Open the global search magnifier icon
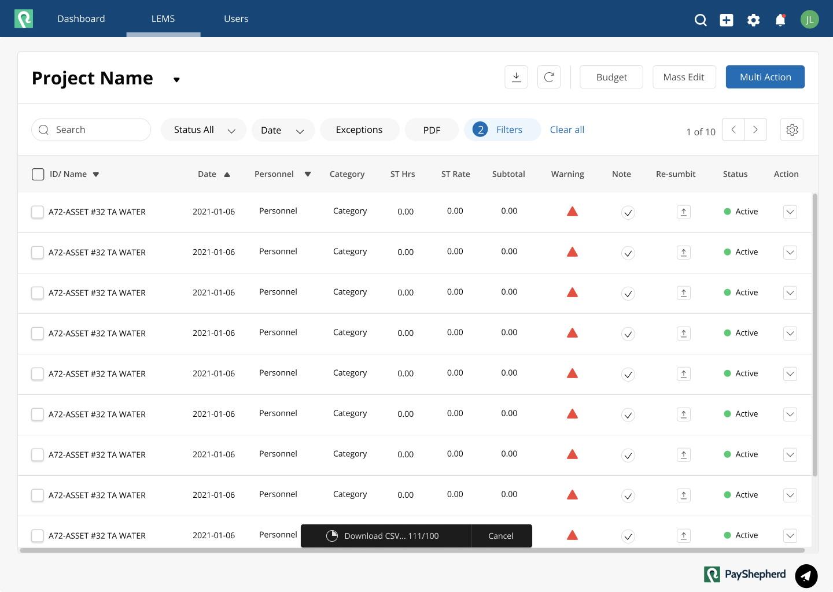Screen dimensions: 833x592 (701, 20)
